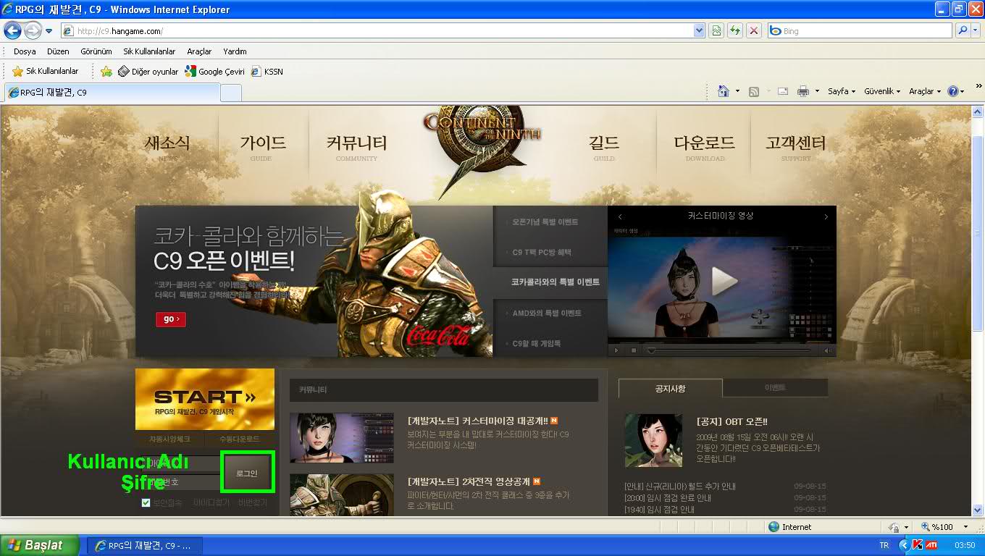Select the RPG의 재발견, C9 browser tab
This screenshot has height=556, width=985.
click(x=112, y=93)
